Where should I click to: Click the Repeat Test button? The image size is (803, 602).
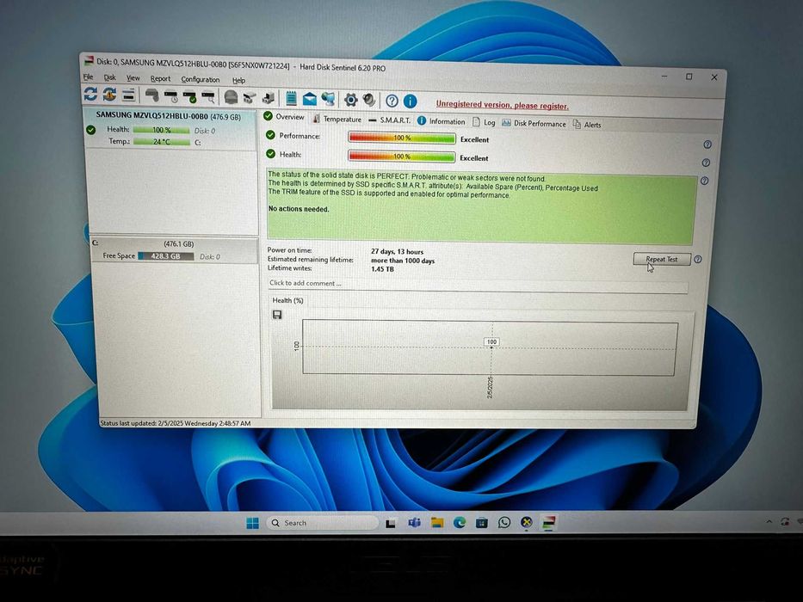coord(662,259)
